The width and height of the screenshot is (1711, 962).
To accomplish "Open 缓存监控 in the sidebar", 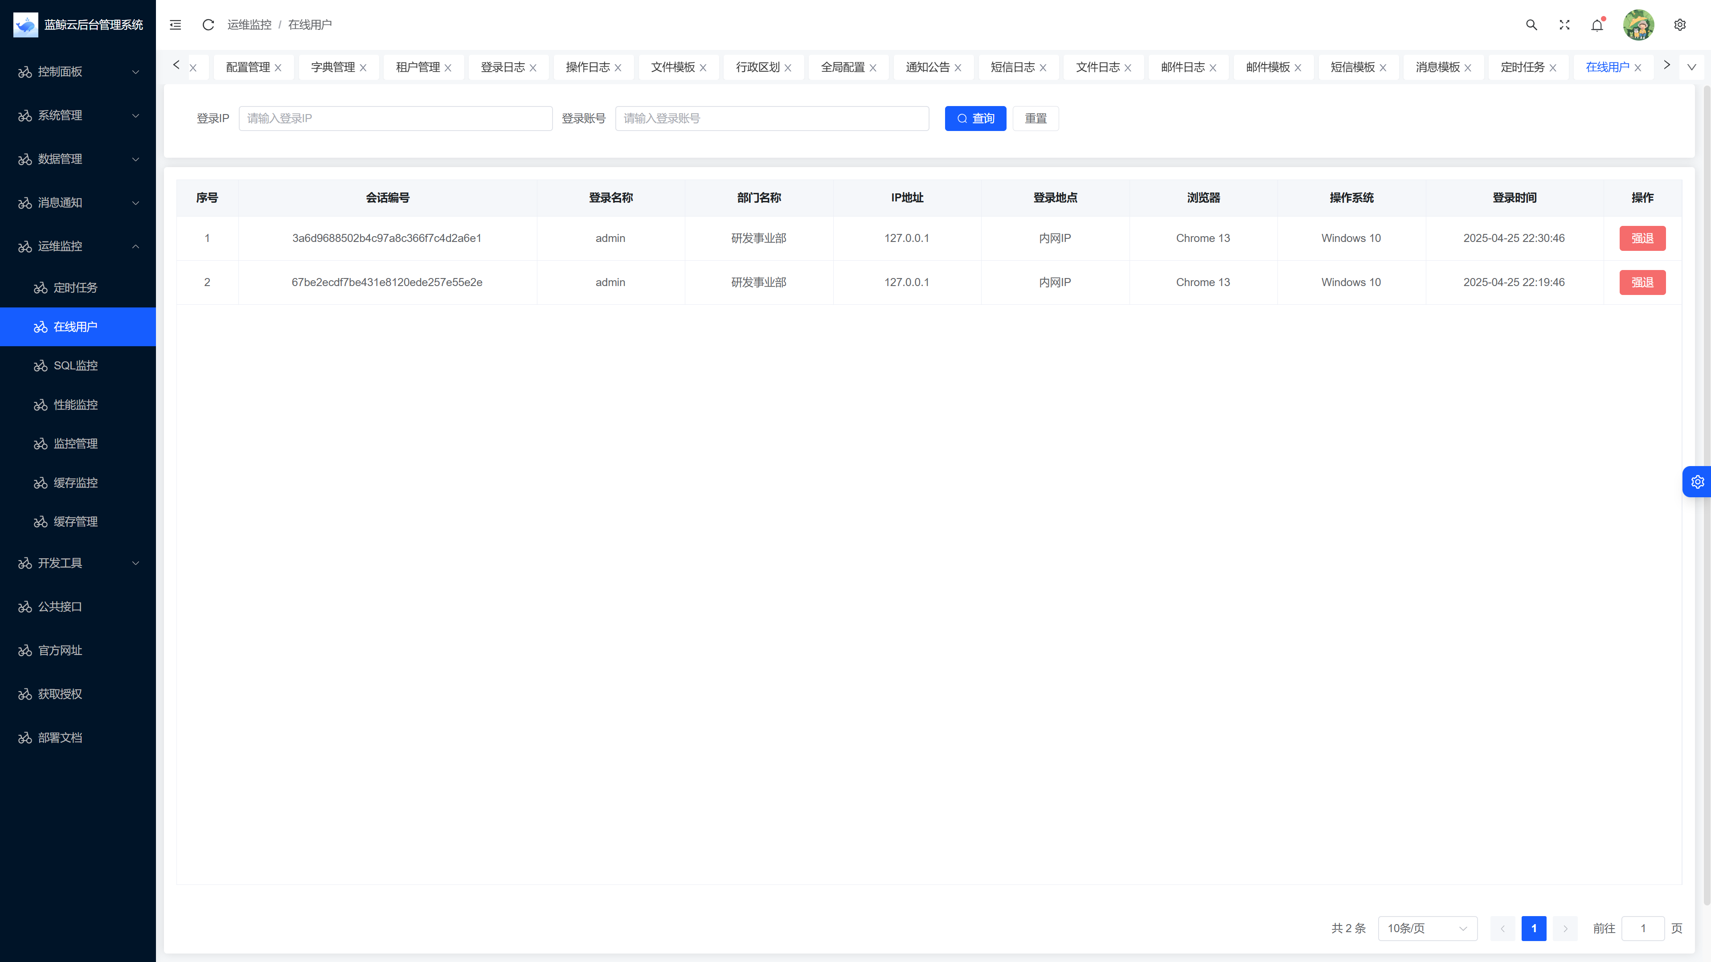I will point(78,482).
